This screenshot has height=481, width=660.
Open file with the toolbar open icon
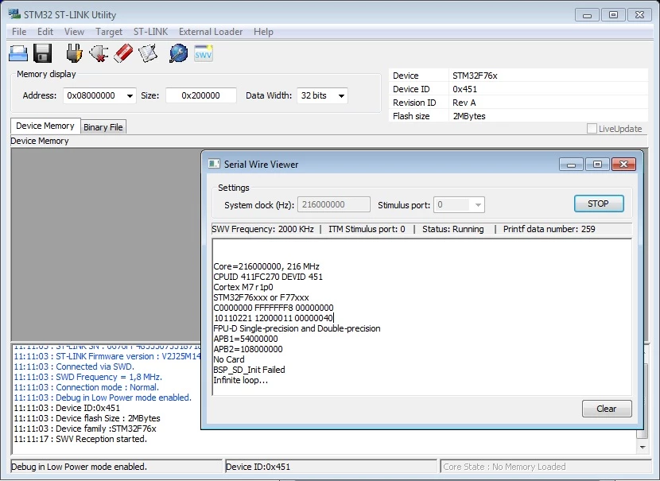18,54
